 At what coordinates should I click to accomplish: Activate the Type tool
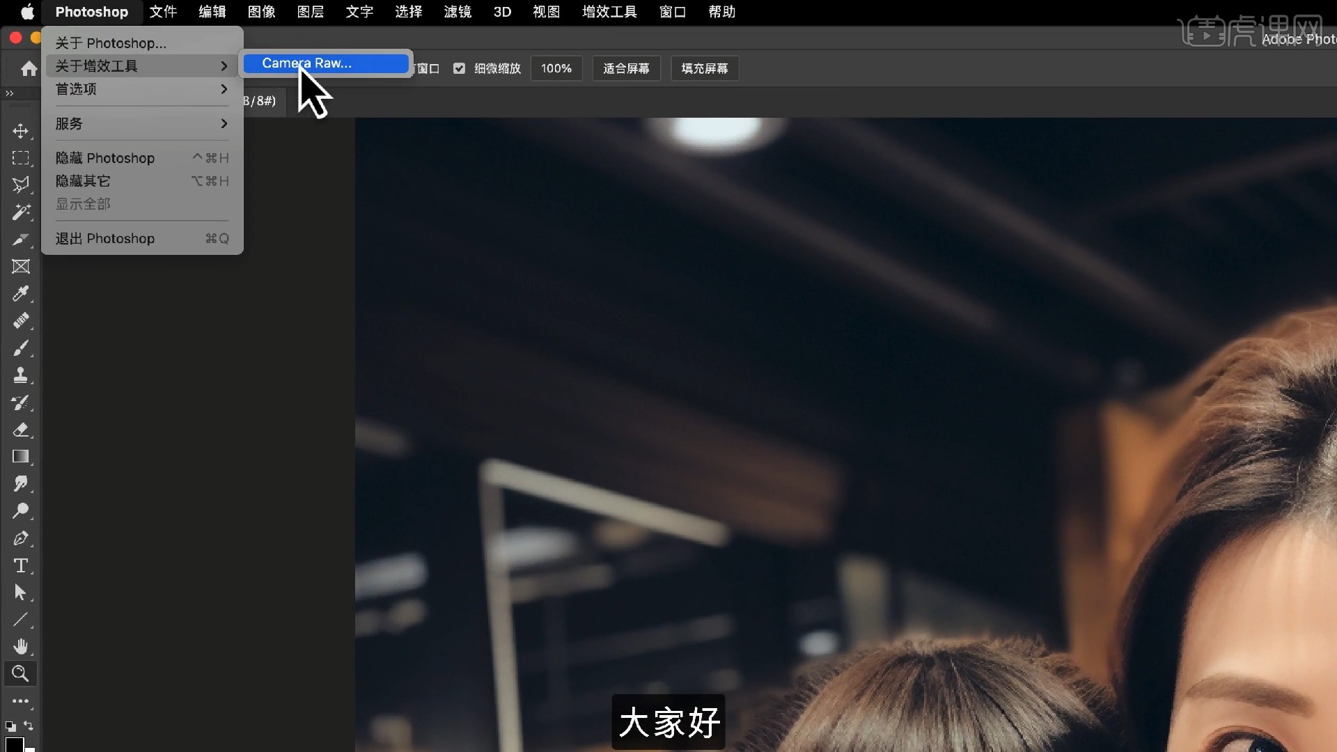tap(21, 566)
